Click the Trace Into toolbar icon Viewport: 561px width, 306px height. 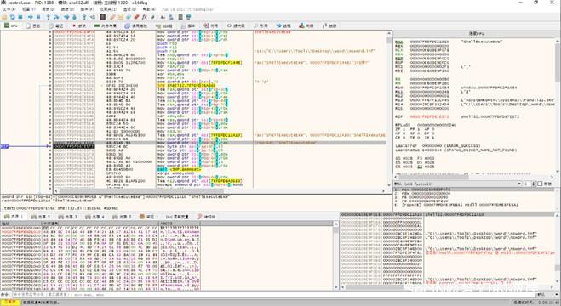(66, 17)
